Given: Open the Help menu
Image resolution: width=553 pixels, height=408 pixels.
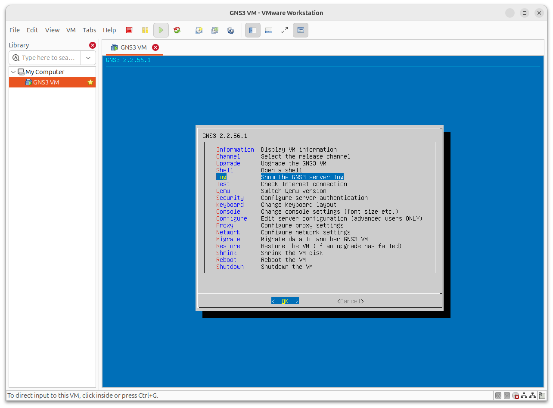Looking at the screenshot, I should coord(109,30).
